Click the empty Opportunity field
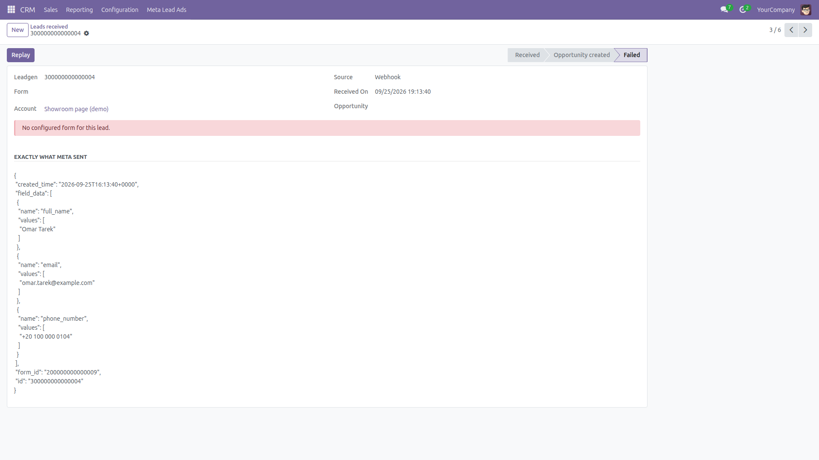Viewport: 819px width, 460px height. [507, 106]
